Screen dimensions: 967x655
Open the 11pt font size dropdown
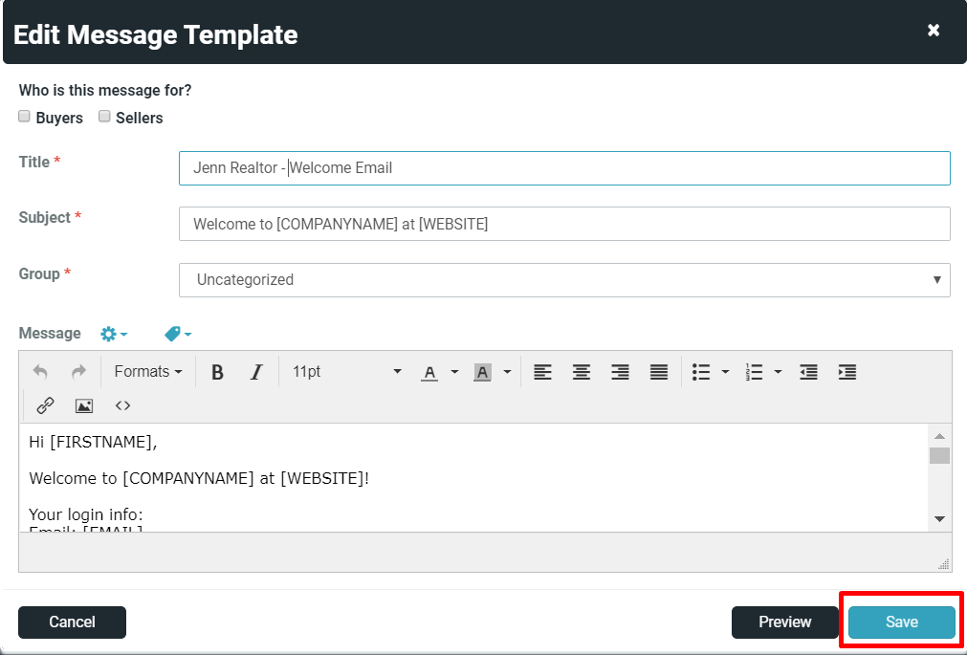[344, 371]
